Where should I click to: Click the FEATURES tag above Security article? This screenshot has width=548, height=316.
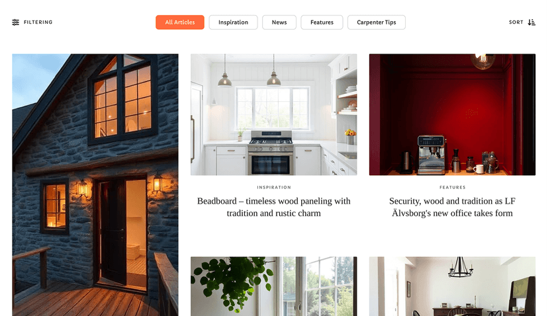coord(452,188)
